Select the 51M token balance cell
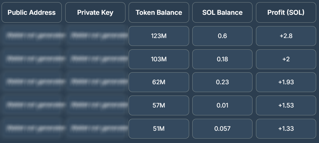The width and height of the screenshot is (319, 143). point(159,129)
